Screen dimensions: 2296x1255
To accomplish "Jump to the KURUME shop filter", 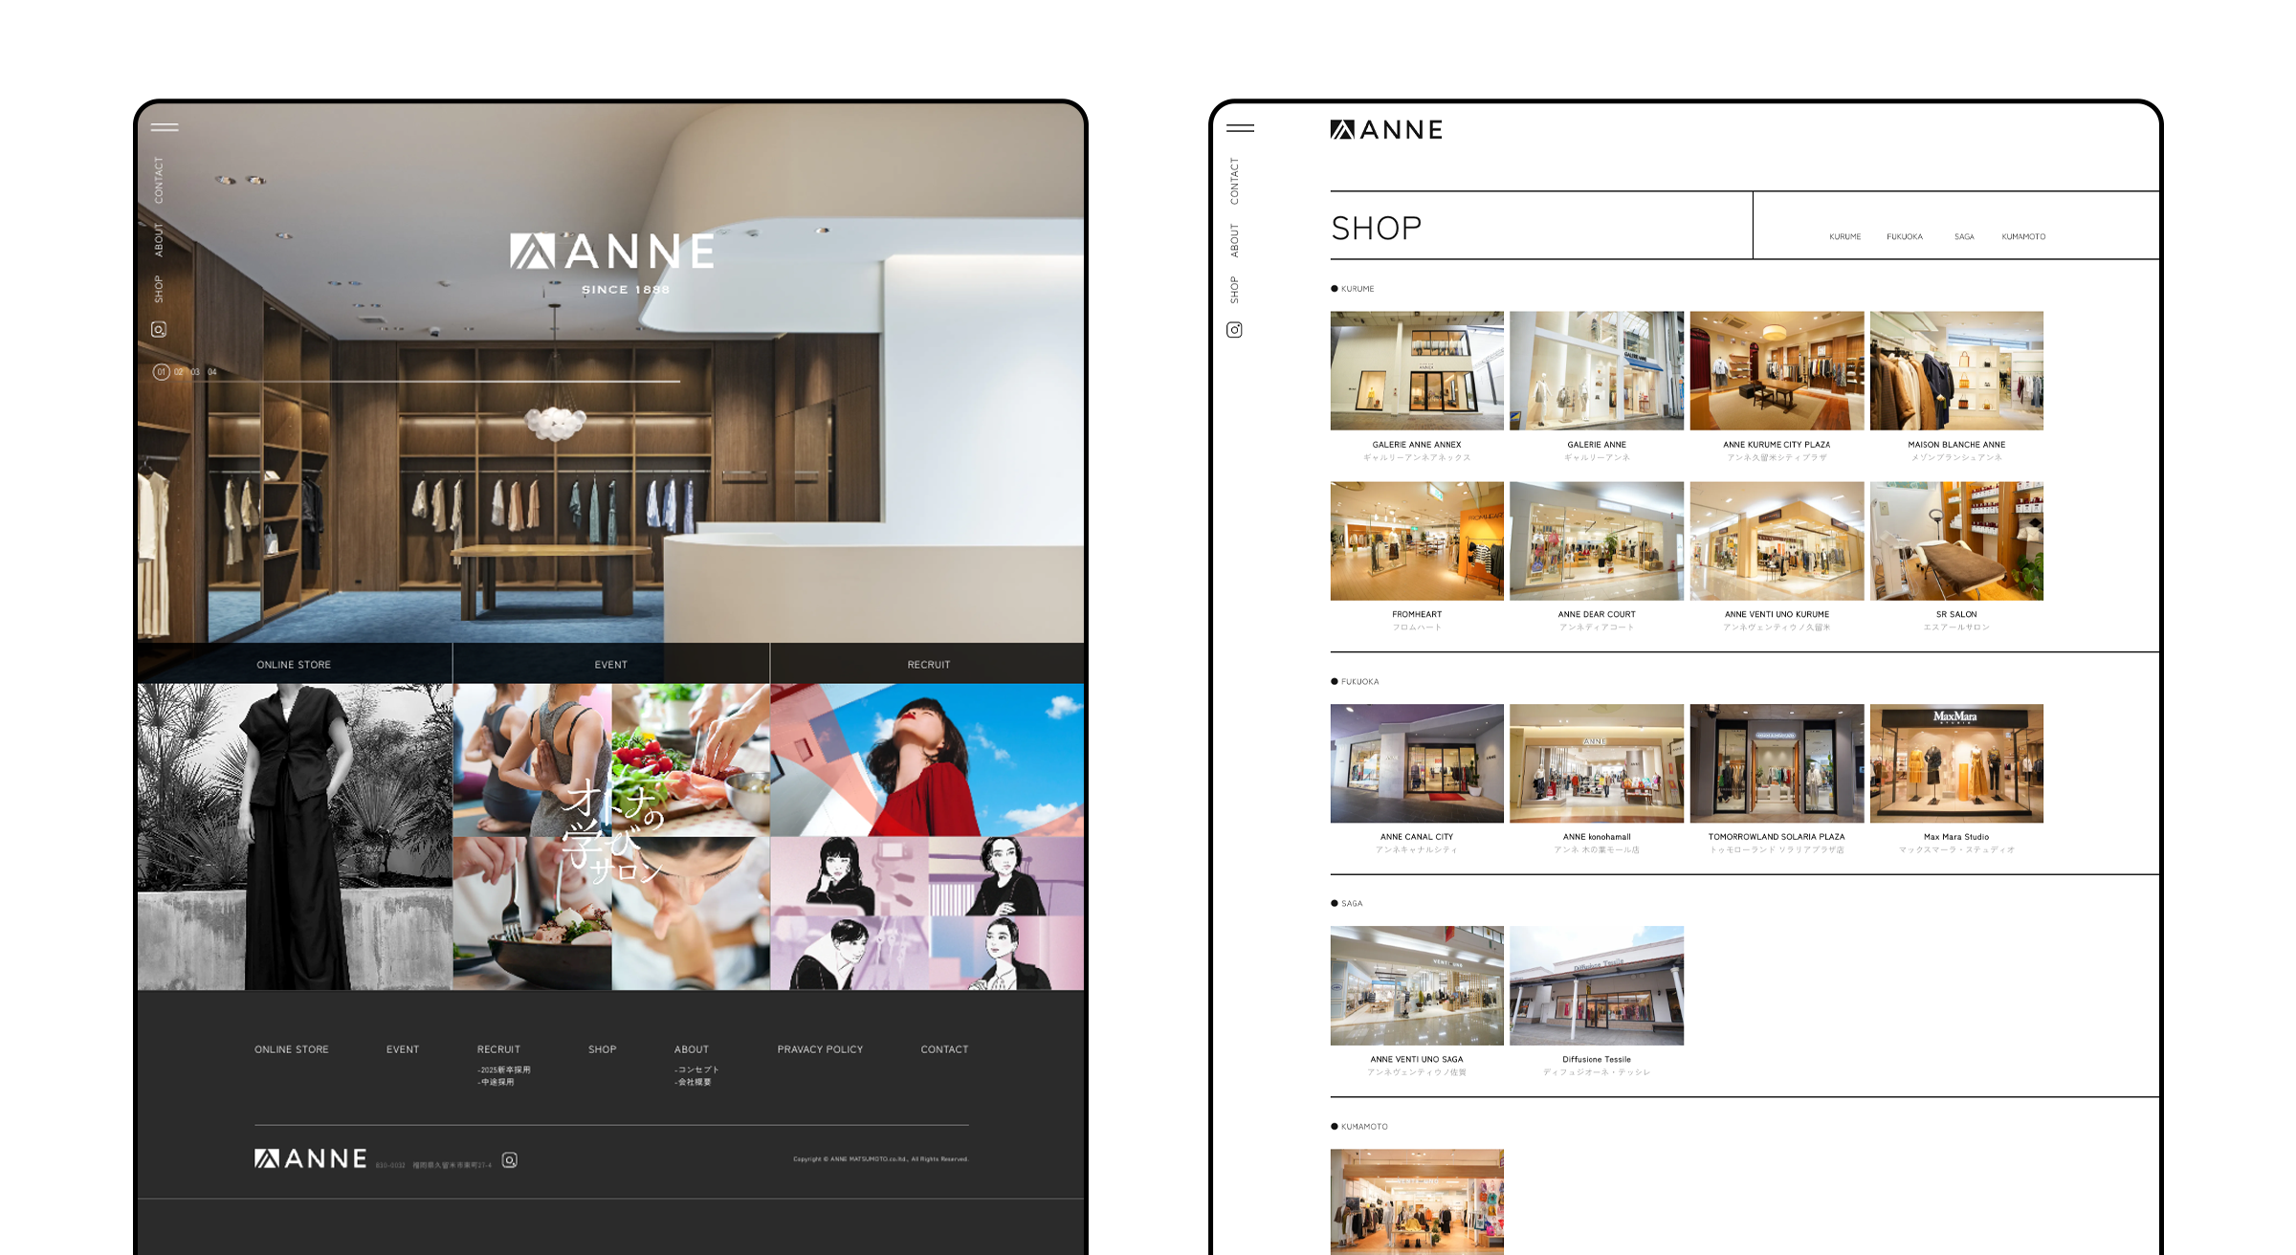I will click(1844, 237).
